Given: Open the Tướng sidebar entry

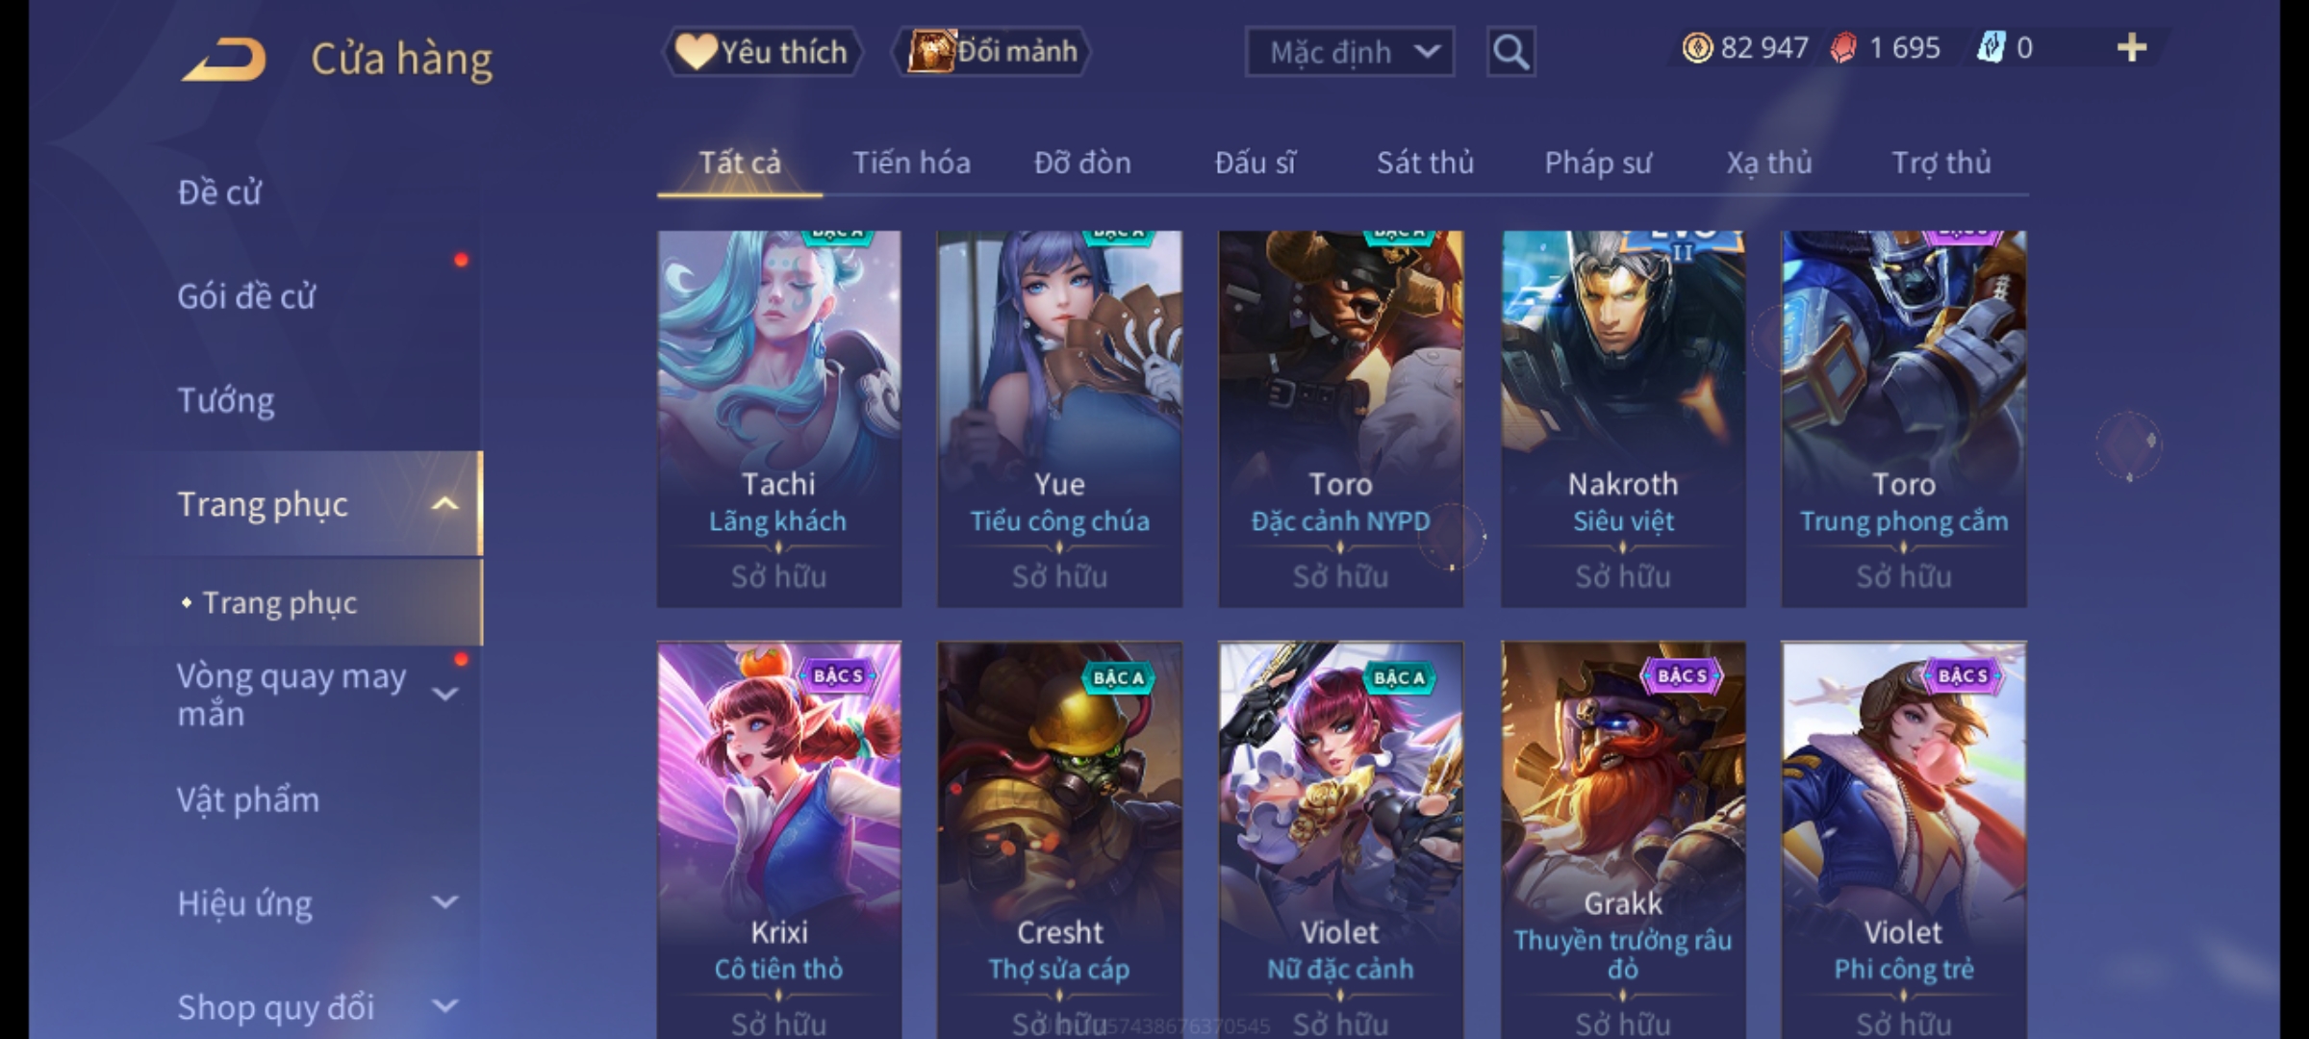Looking at the screenshot, I should tap(226, 400).
